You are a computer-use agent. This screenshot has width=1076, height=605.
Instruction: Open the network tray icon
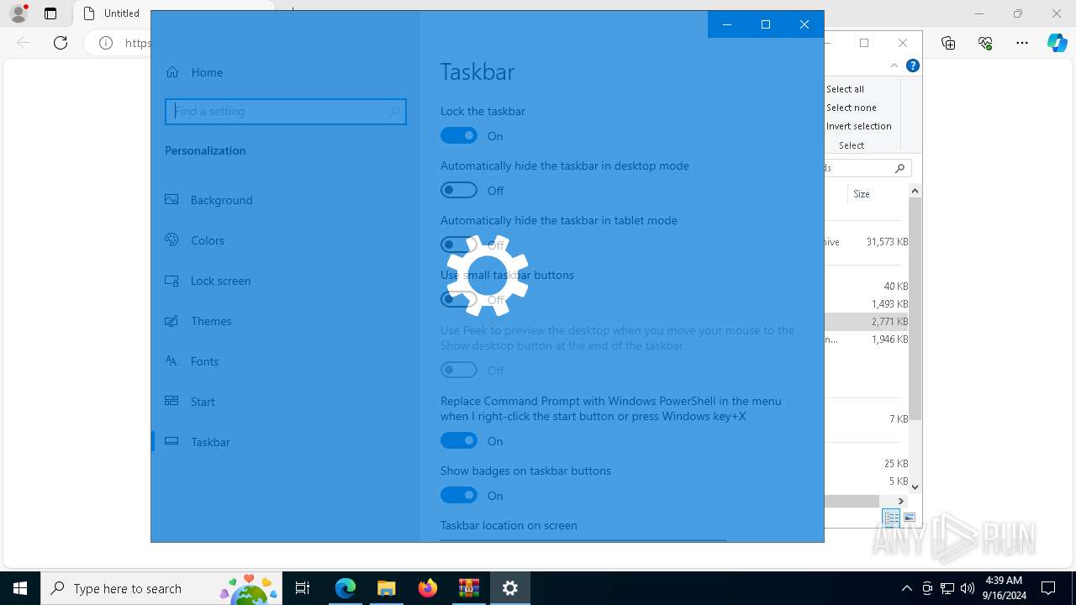(x=947, y=588)
